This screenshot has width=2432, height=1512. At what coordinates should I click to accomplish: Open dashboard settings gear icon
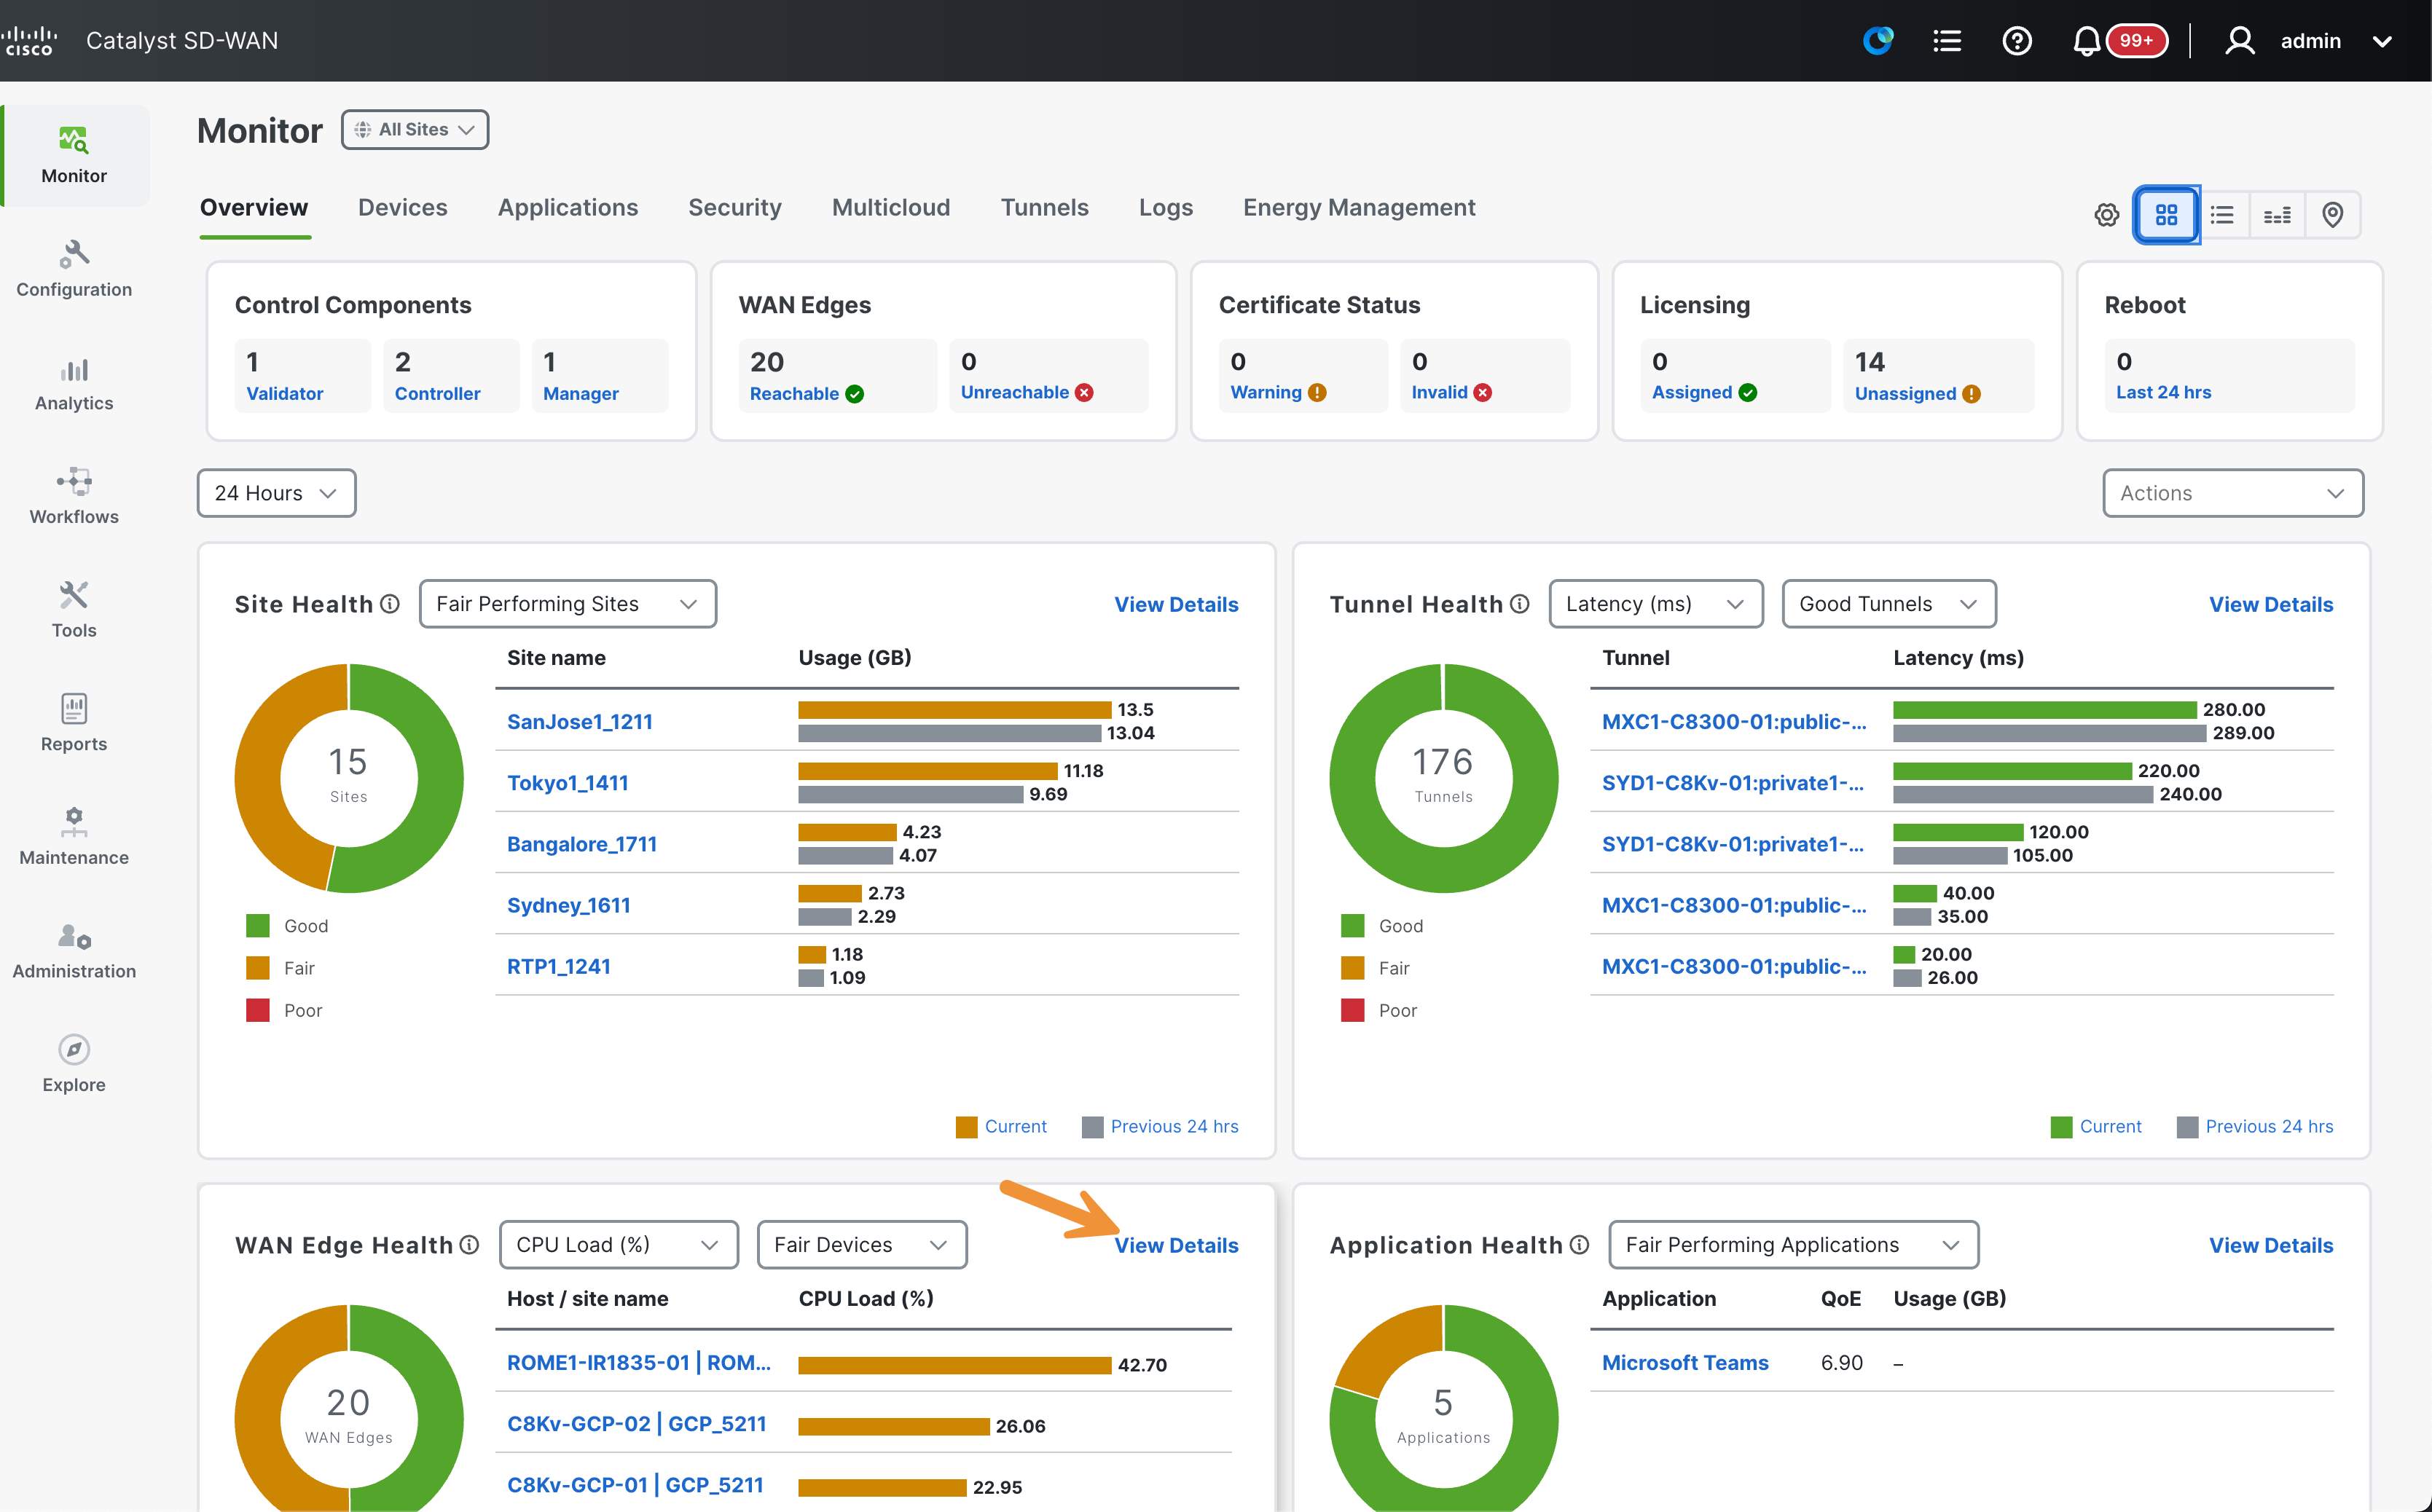[2107, 215]
